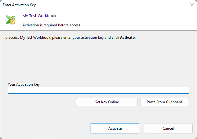The image size is (197, 139).
Task: Click the blinking text cursor in key field
Action: point(9,90)
